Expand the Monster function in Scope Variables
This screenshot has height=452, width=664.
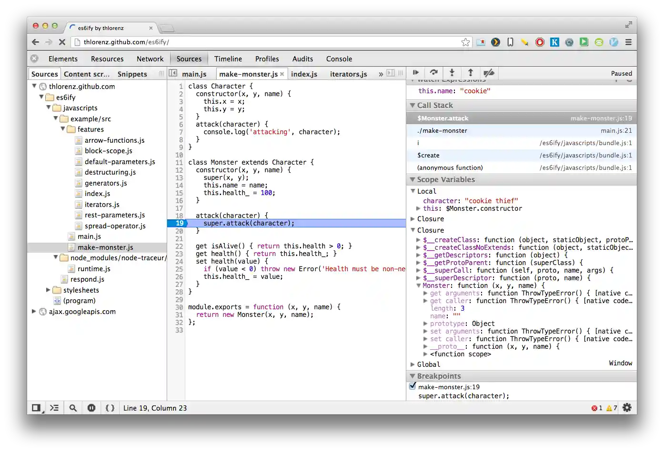click(x=420, y=285)
